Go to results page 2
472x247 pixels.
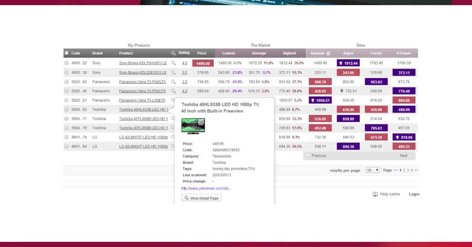click(x=404, y=170)
